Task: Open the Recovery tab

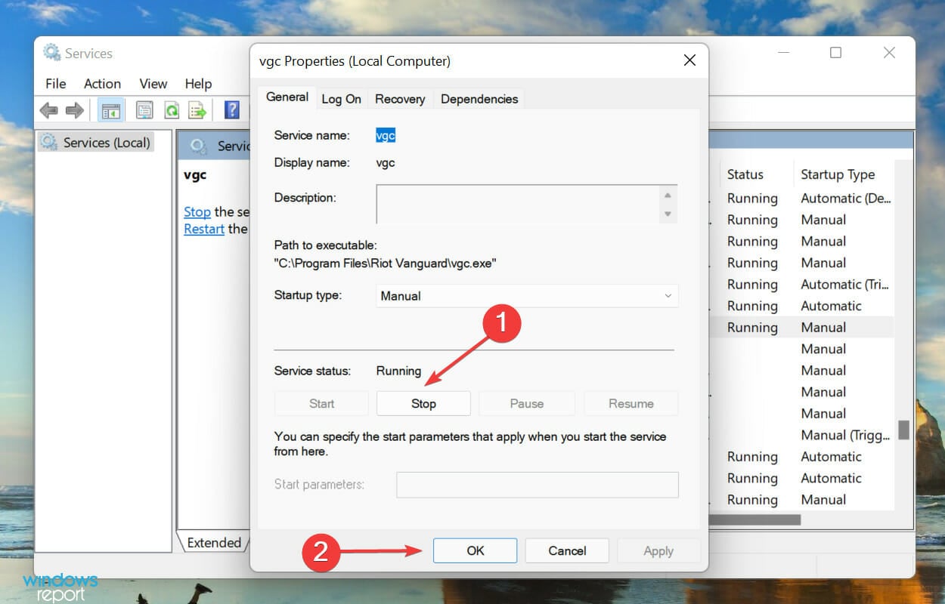Action: [400, 99]
